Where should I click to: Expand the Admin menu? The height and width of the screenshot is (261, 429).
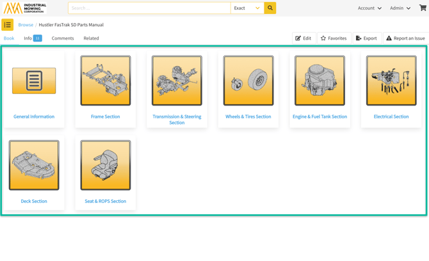click(x=400, y=8)
